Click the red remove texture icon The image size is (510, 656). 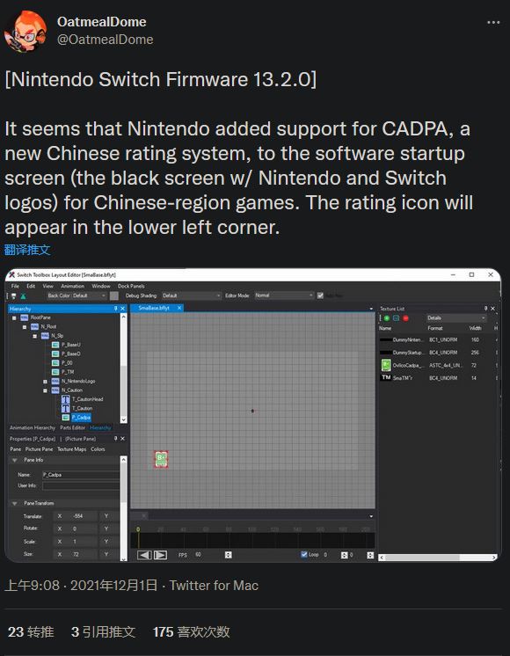(405, 318)
